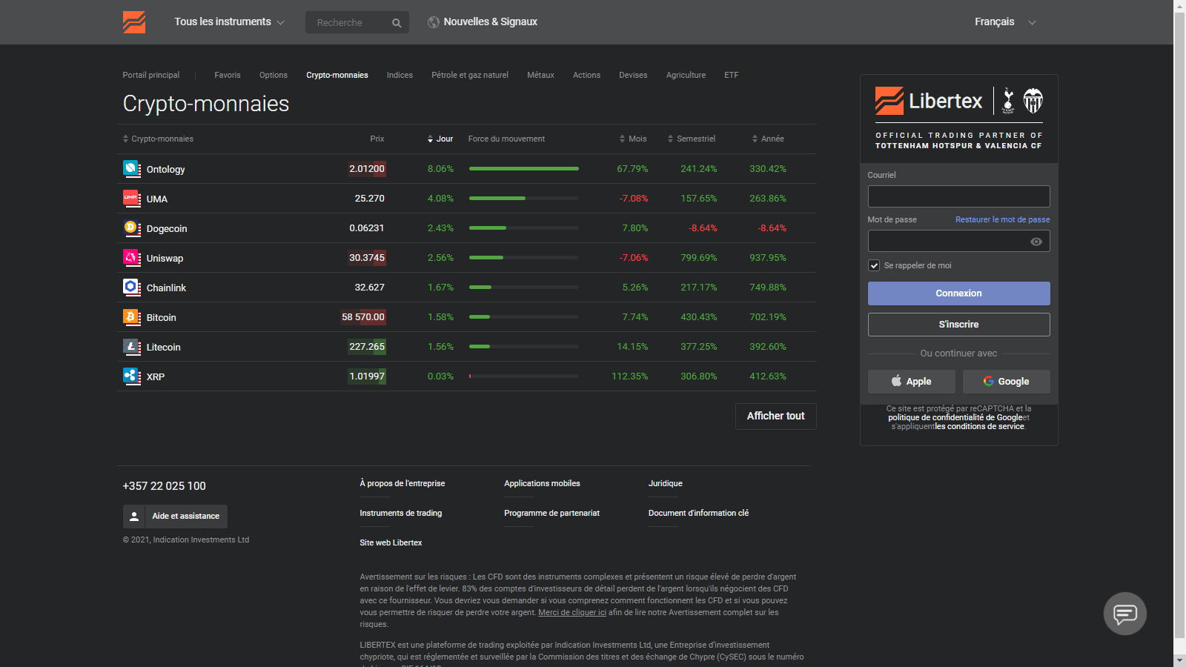Click the person icon in Aide et assistance

134,517
